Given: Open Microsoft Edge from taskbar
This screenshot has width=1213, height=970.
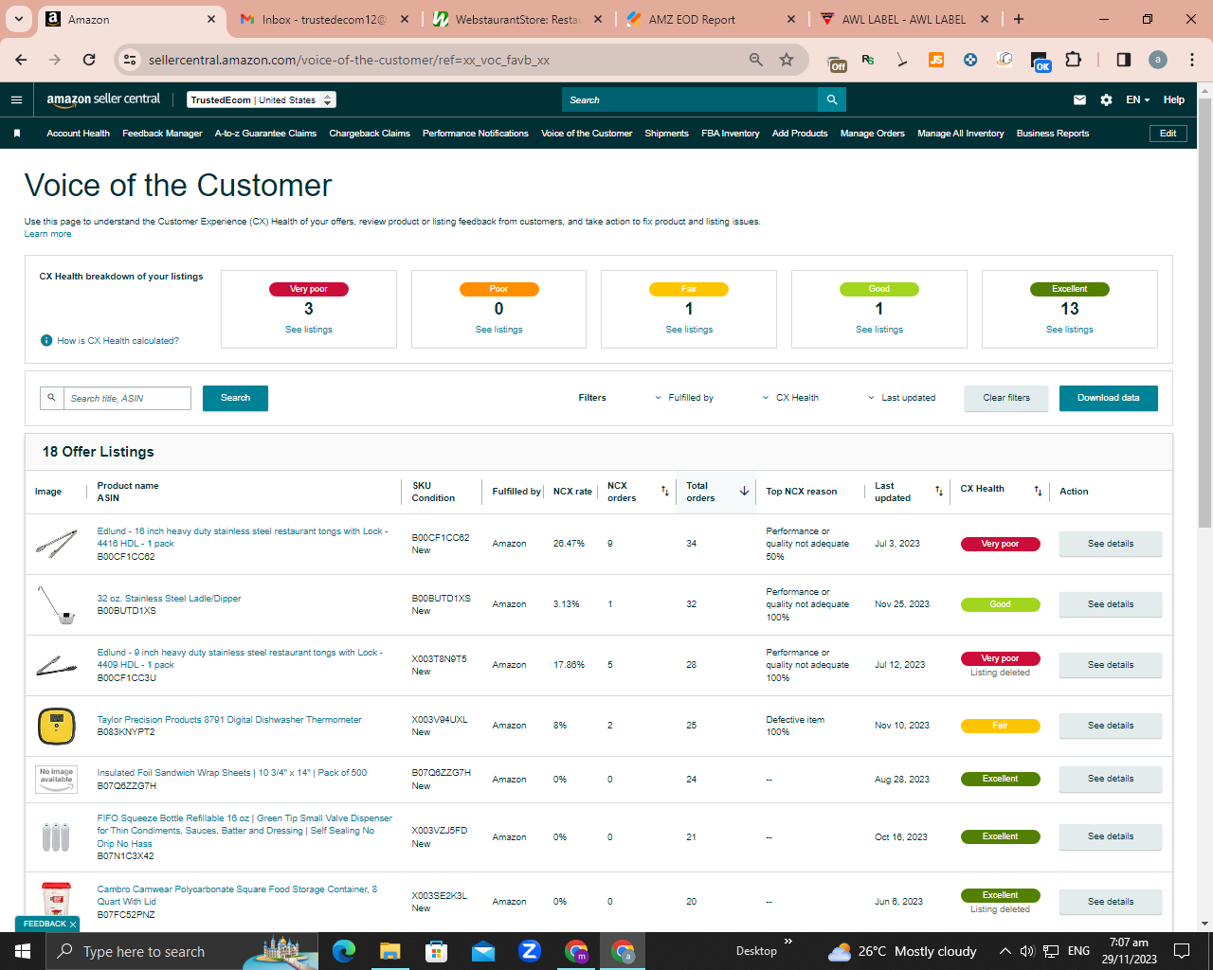Looking at the screenshot, I should [x=344, y=951].
